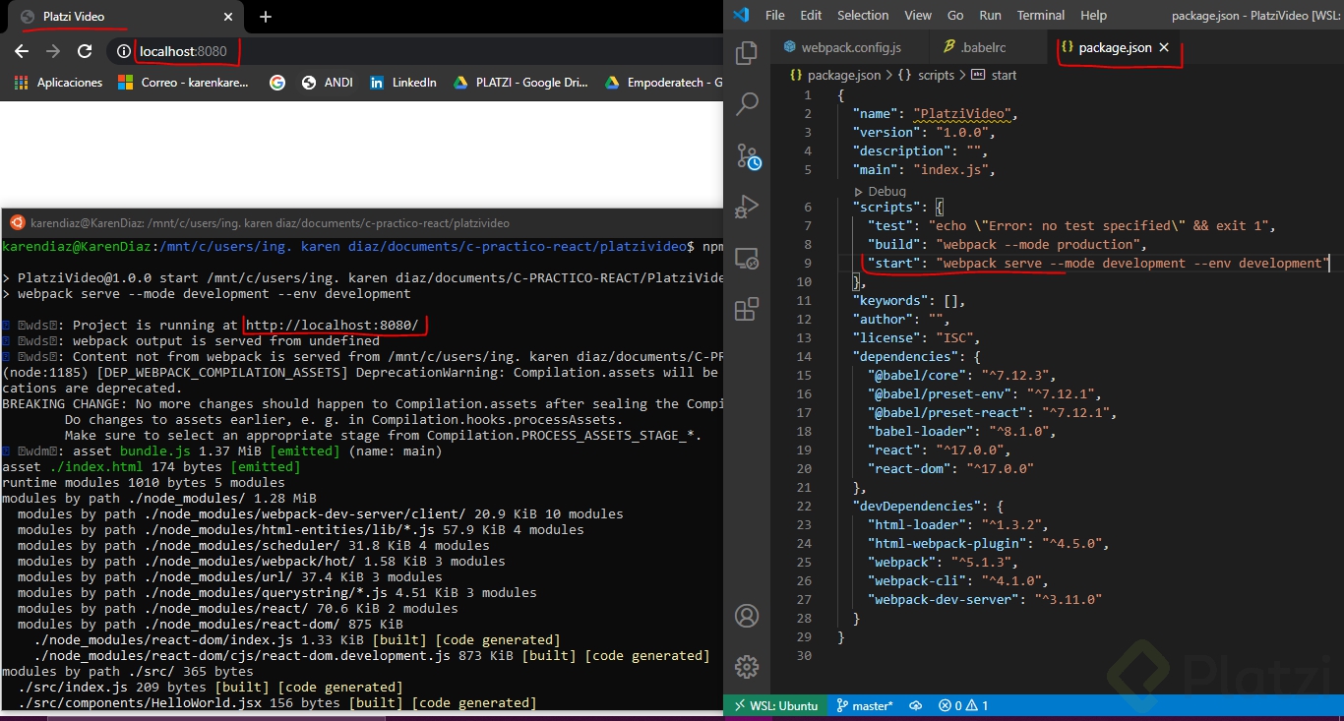Open the Search view in activity bar
Image resolution: width=1344 pixels, height=721 pixels.
tap(747, 103)
